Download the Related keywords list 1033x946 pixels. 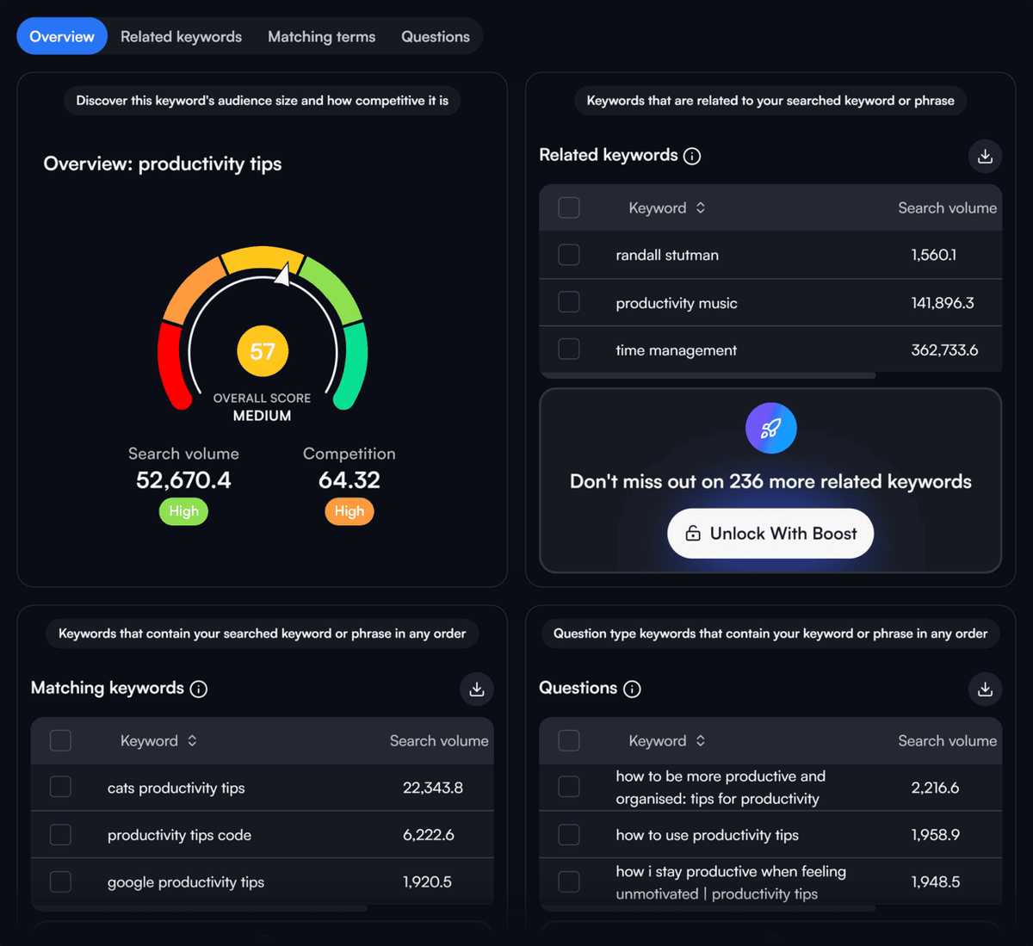coord(985,157)
